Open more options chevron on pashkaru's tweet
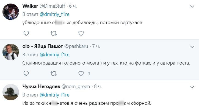The width and height of the screenshot is (199, 108). (x=192, y=47)
